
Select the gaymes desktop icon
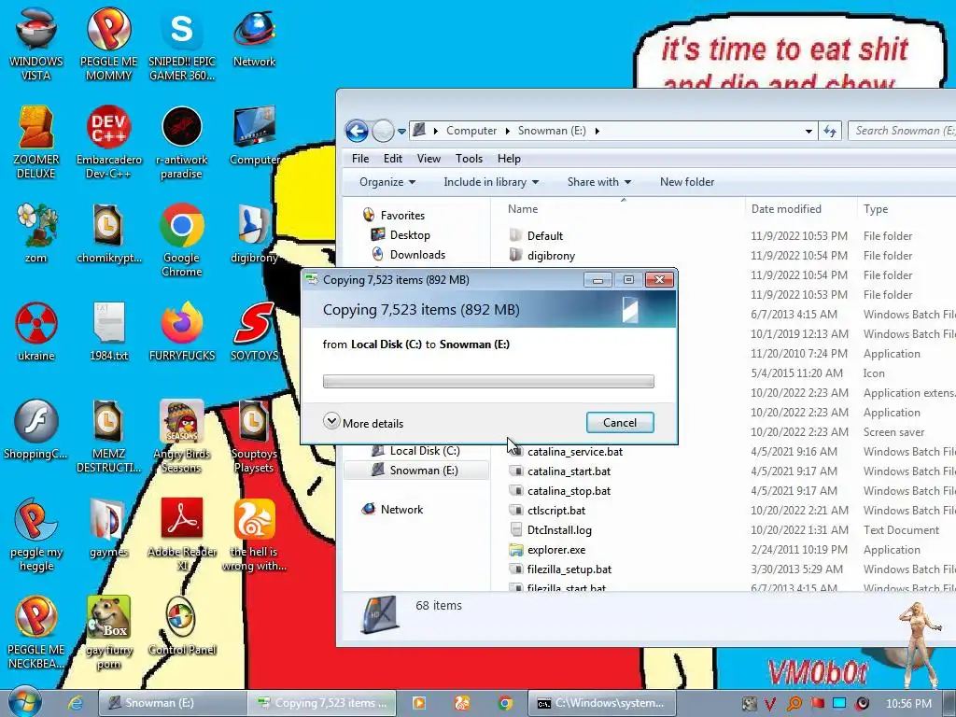108,528
